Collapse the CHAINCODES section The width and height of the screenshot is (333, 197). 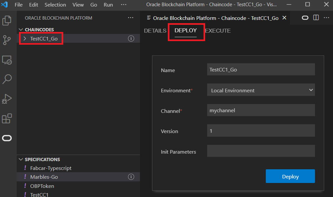tap(21, 29)
